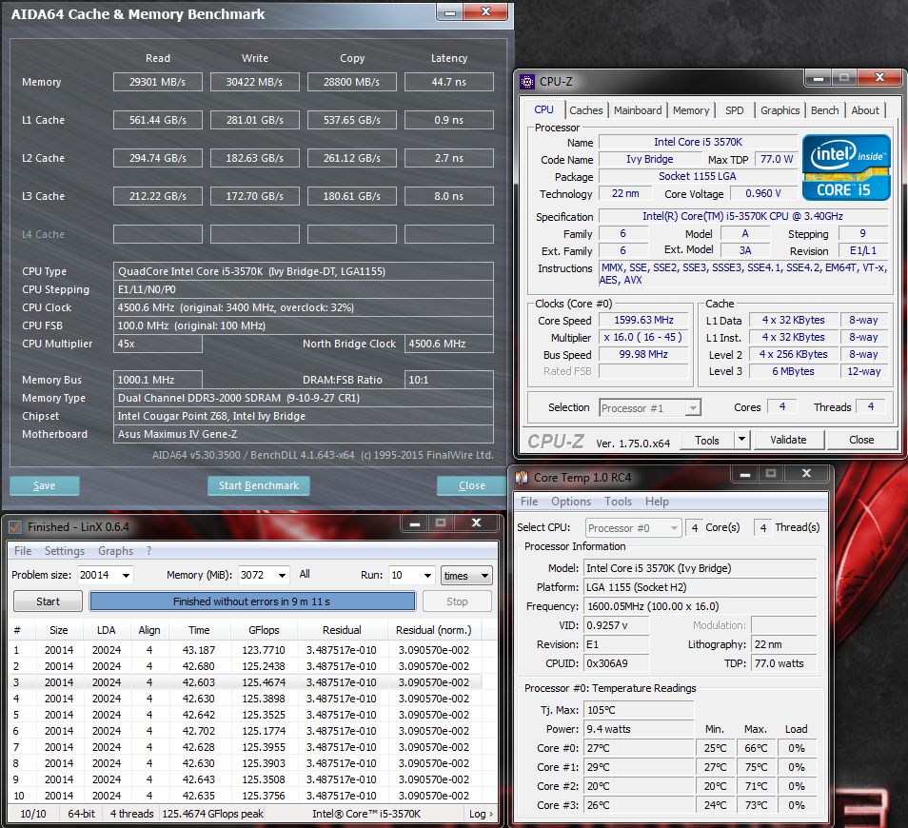Click the Intel Core i5 logo badge
The image size is (908, 828).
pyautogui.click(x=846, y=168)
